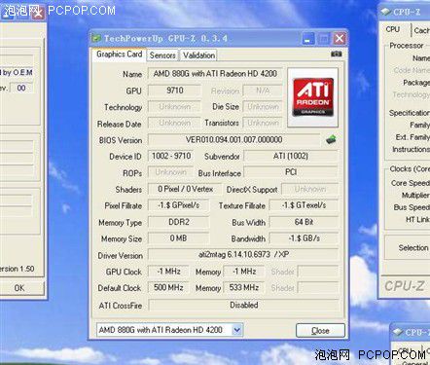
Task: Click the ATI CrossFire Disabled field
Action: (x=243, y=305)
